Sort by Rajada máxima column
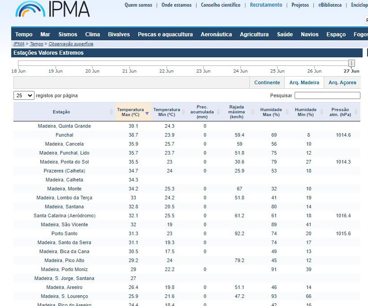Image resolution: width=368 pixels, height=306 pixels. click(x=236, y=112)
